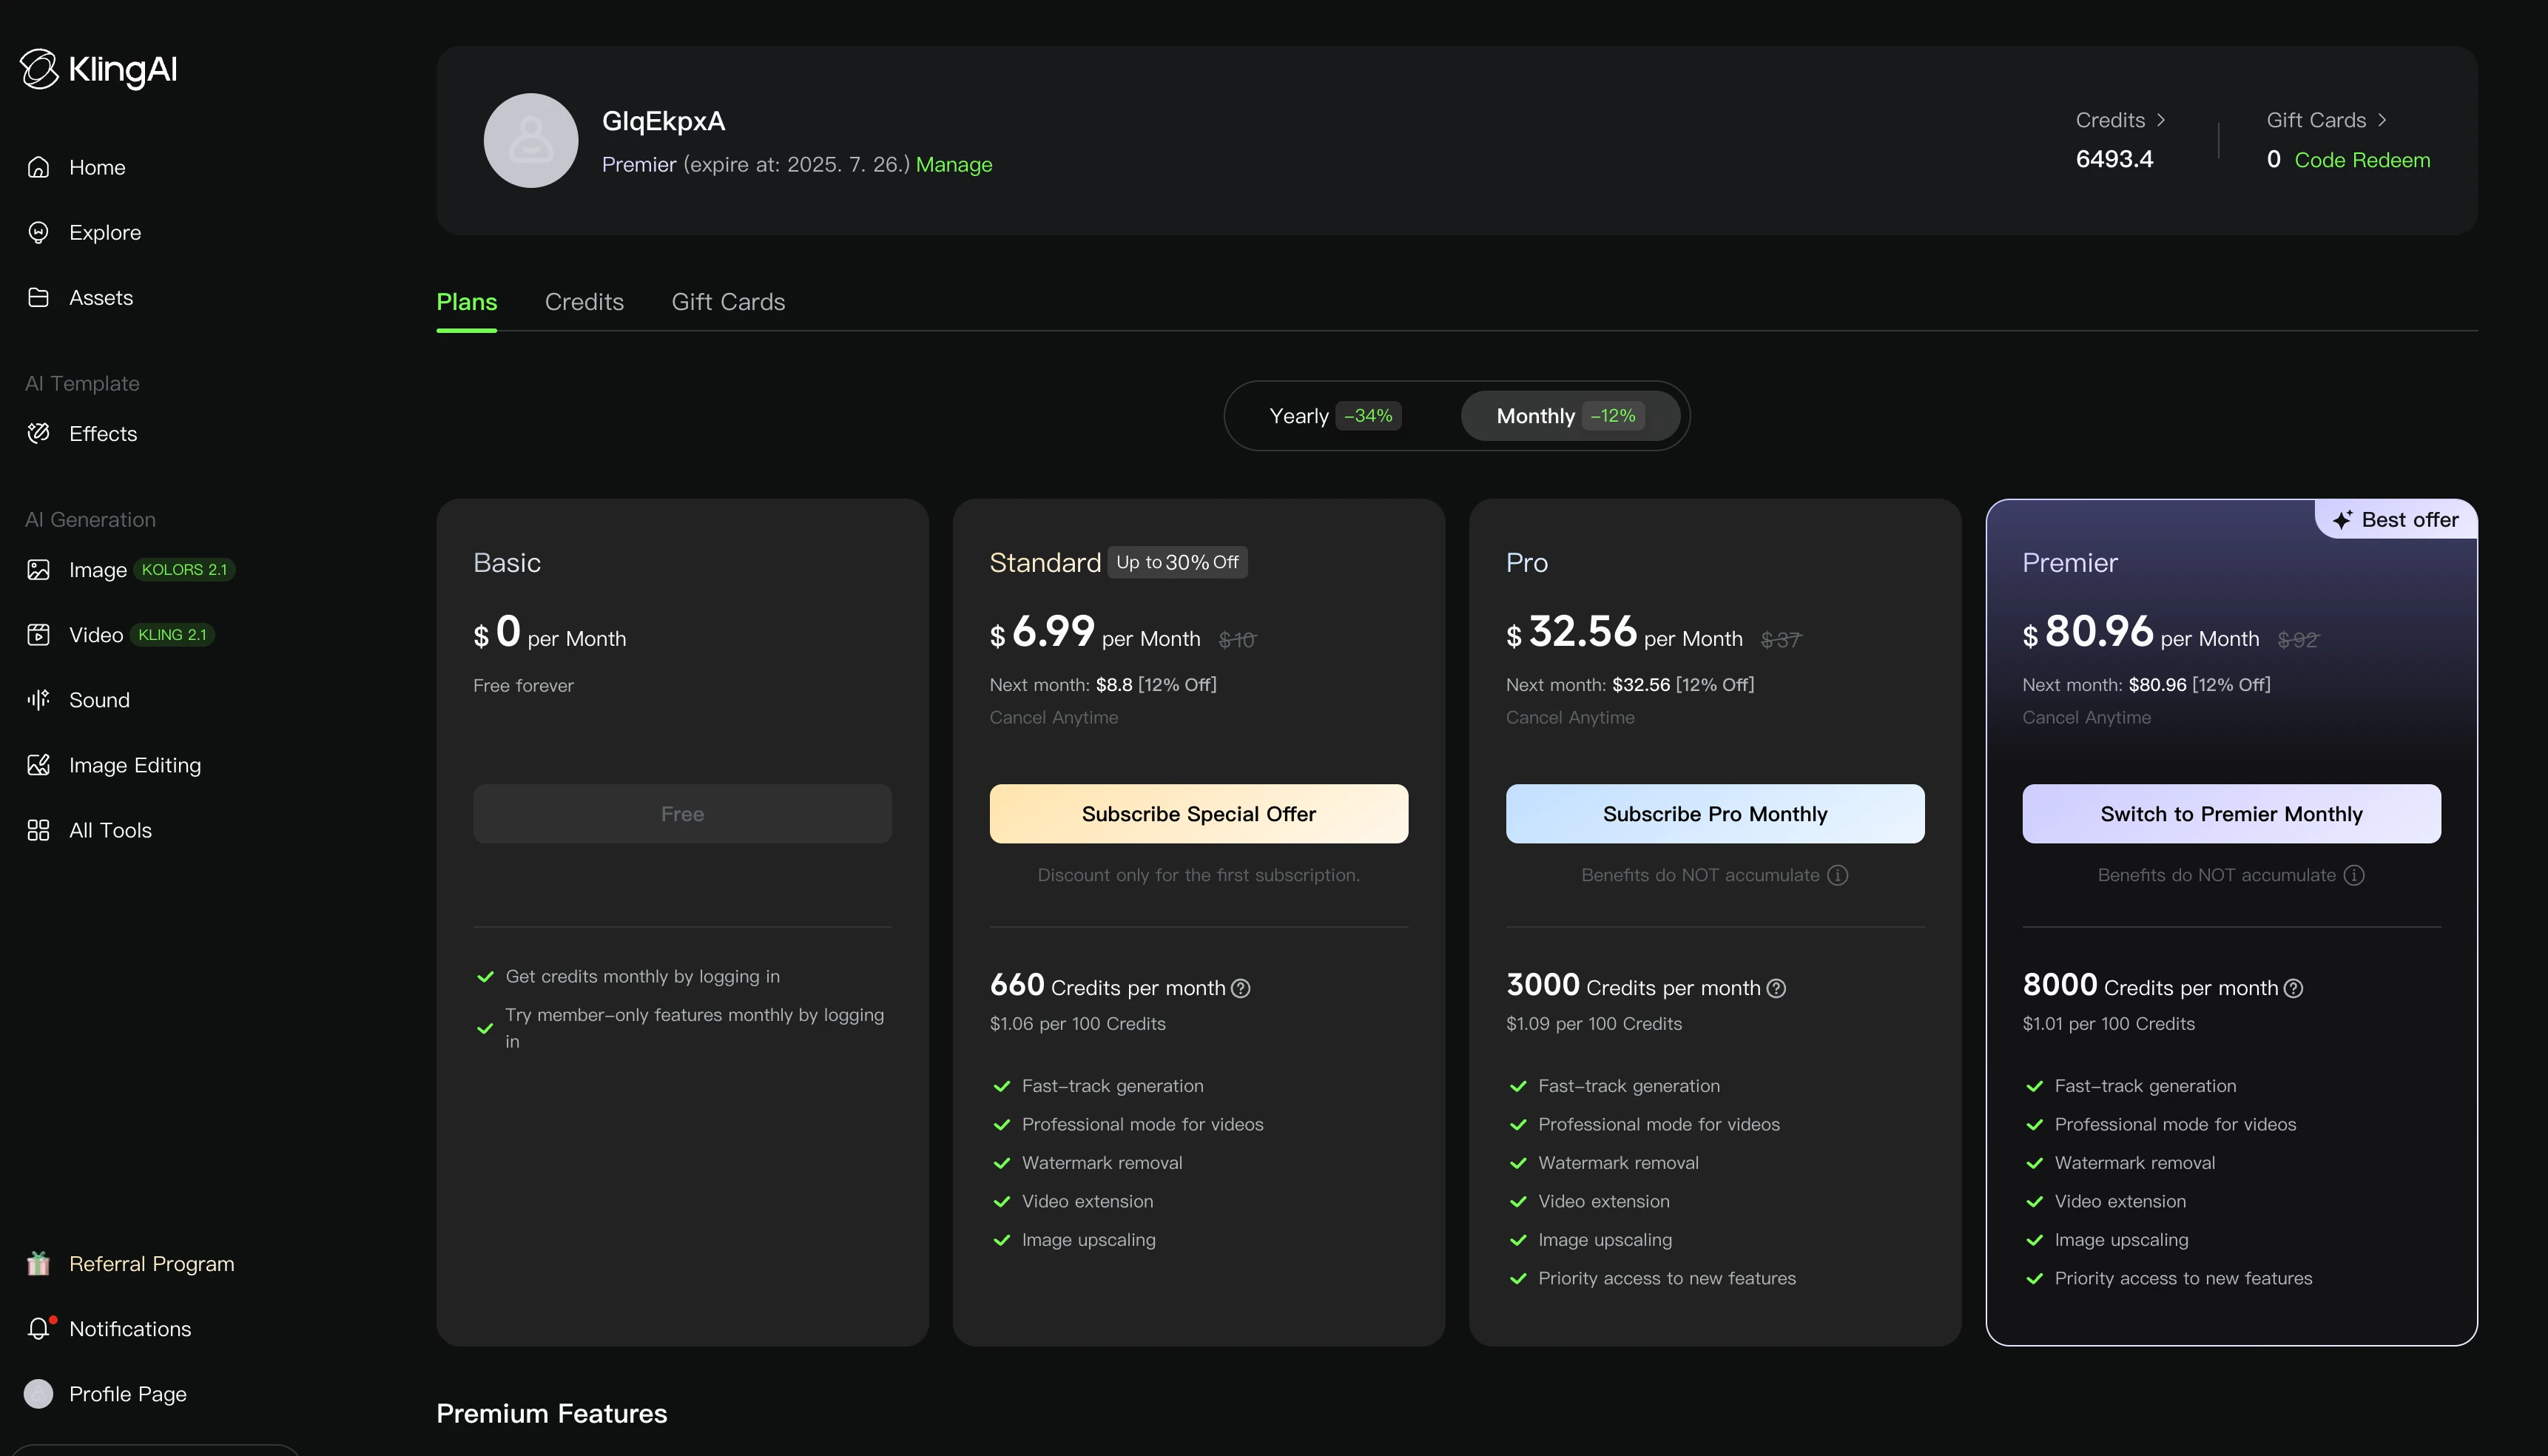The width and height of the screenshot is (2548, 1456).
Task: Click the Notifications bell icon
Action: (x=38, y=1328)
